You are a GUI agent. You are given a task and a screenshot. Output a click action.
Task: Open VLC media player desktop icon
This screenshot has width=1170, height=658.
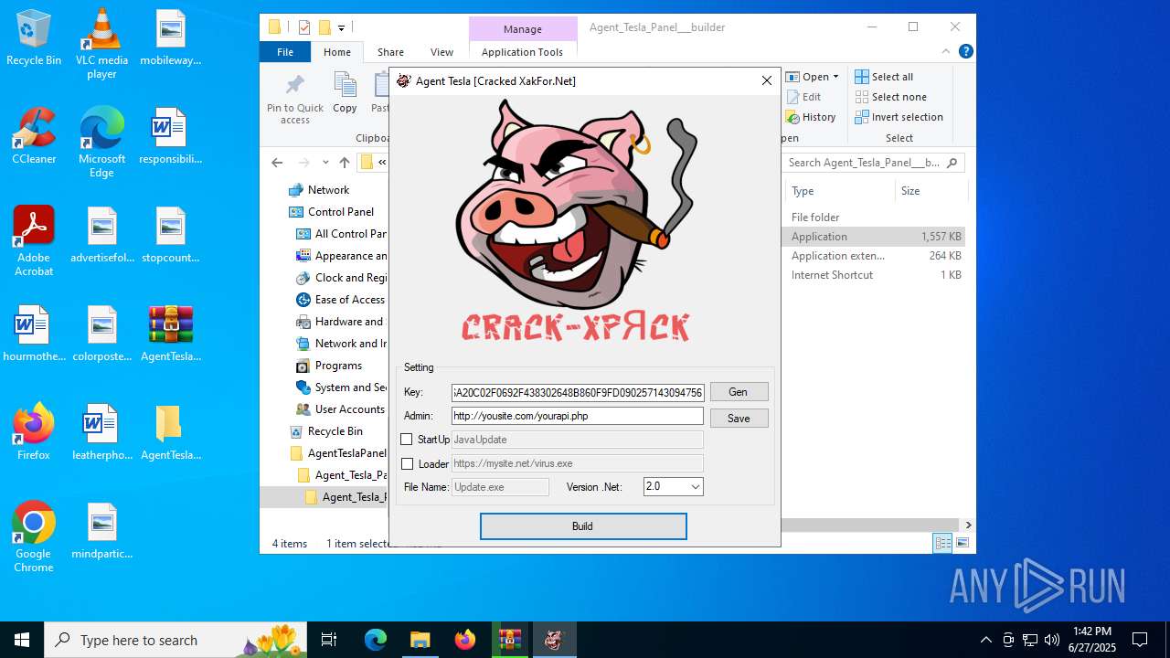[101, 44]
